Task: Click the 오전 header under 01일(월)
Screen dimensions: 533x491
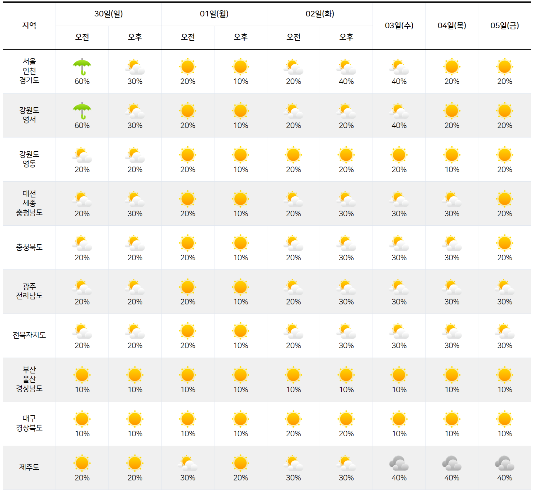Action: (188, 37)
